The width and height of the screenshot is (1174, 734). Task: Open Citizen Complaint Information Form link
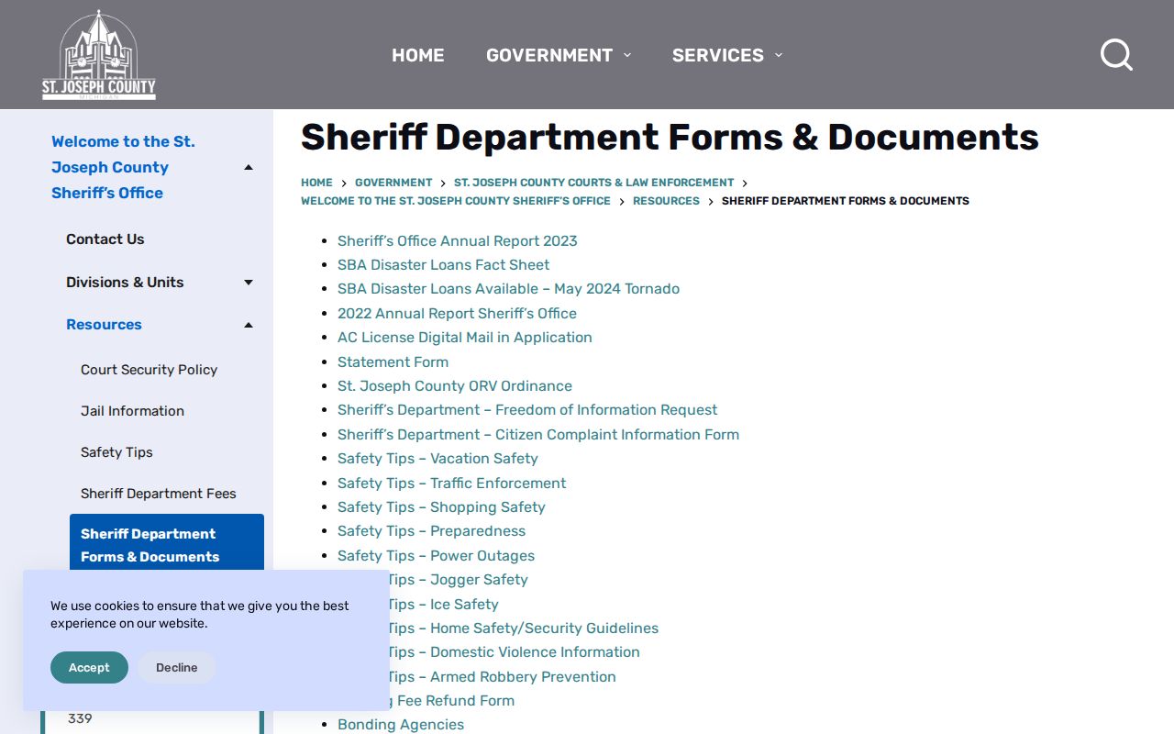tap(538, 435)
